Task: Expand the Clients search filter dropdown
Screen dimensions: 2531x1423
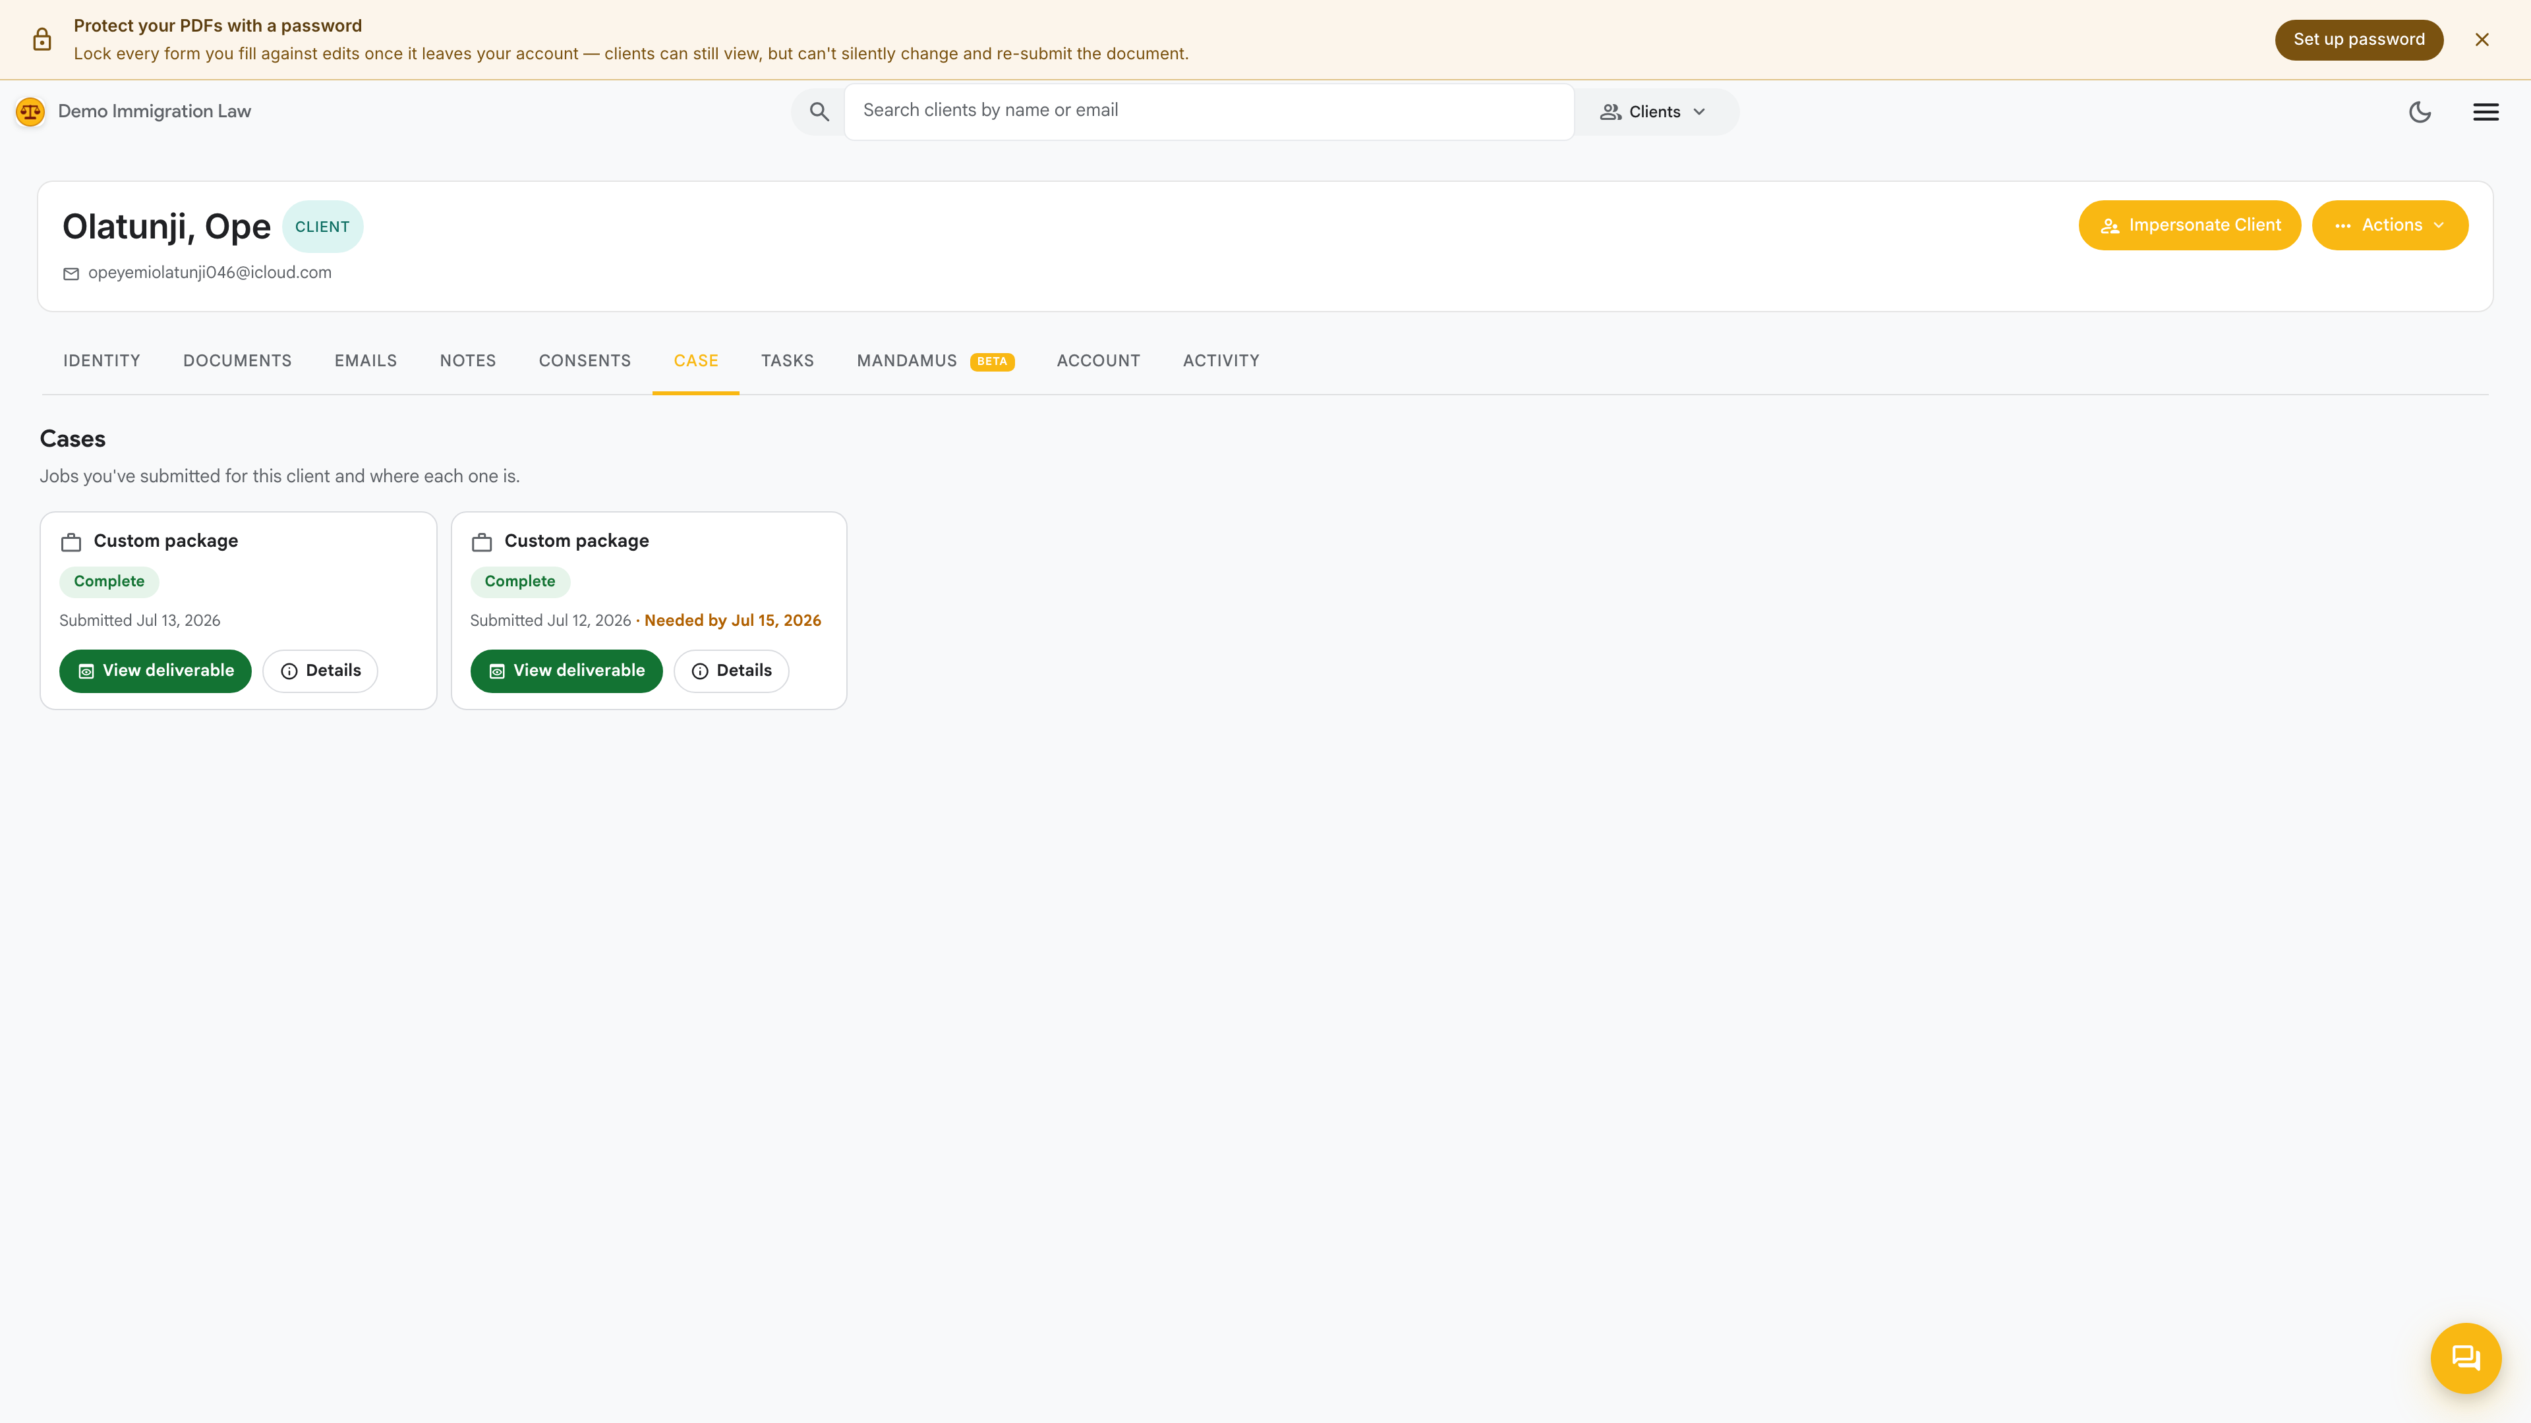Action: (1654, 112)
